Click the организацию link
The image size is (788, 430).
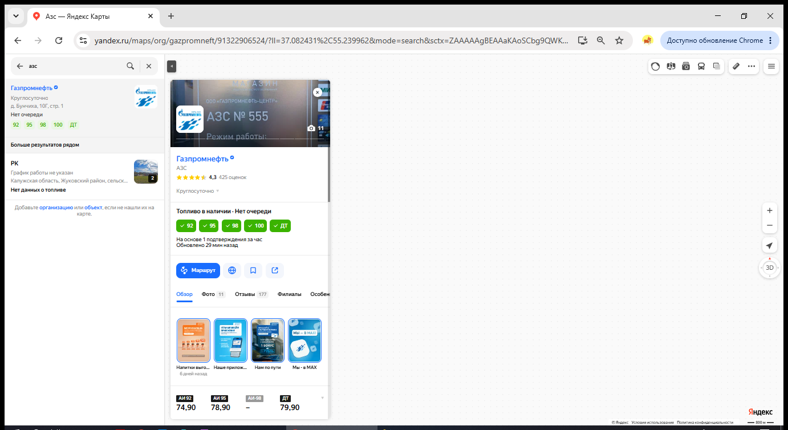tap(56, 208)
